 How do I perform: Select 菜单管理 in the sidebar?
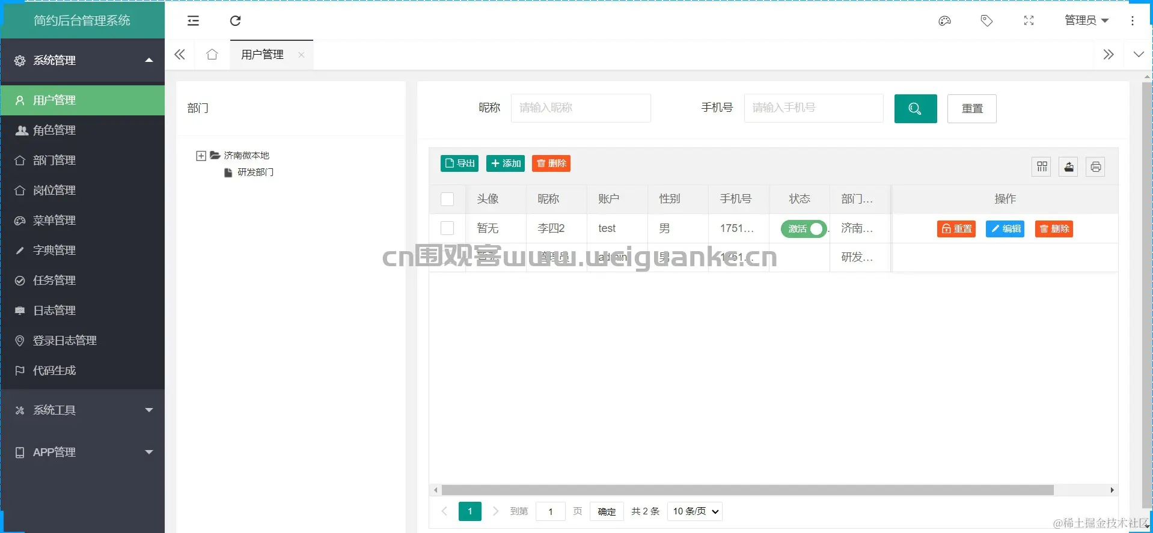pyautogui.click(x=82, y=221)
